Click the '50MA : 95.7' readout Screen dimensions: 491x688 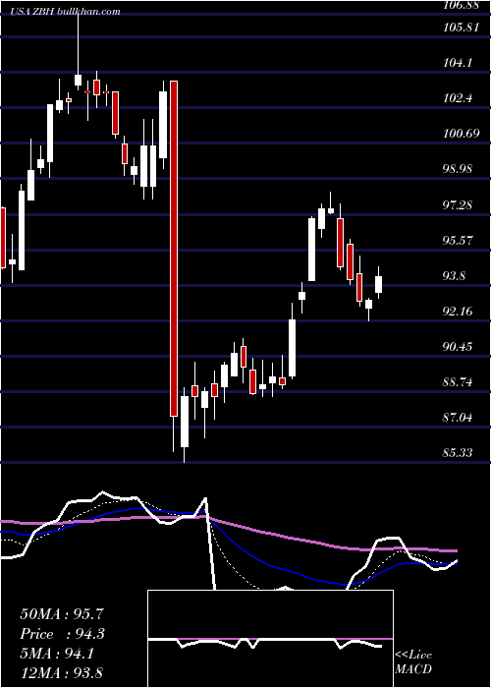pos(62,614)
